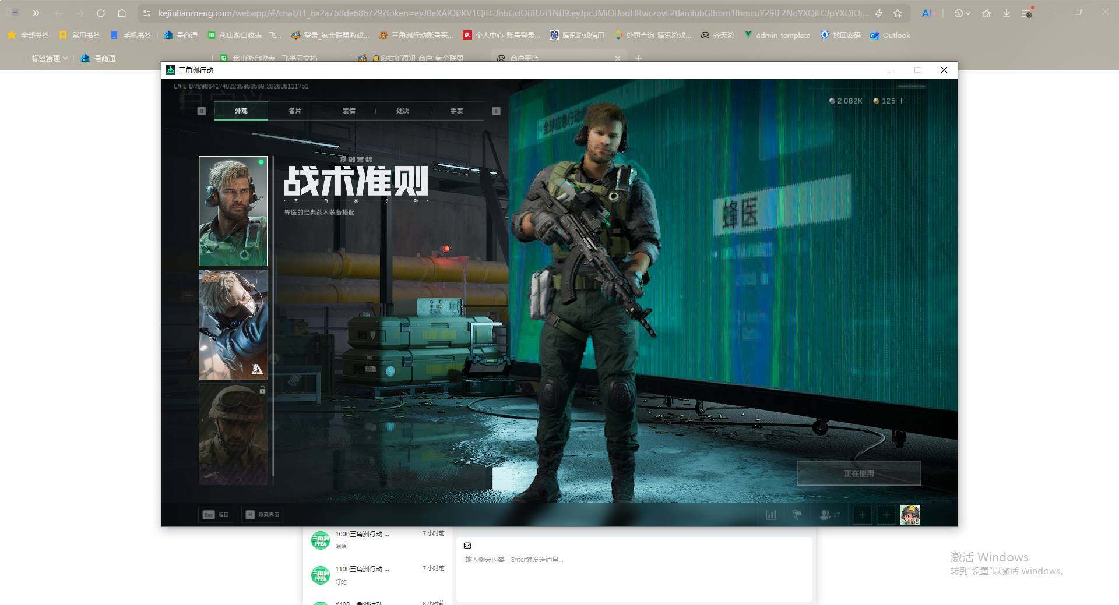
Task: Open the 处罚查询-腾讯游戏 bookmark
Action: click(x=653, y=35)
